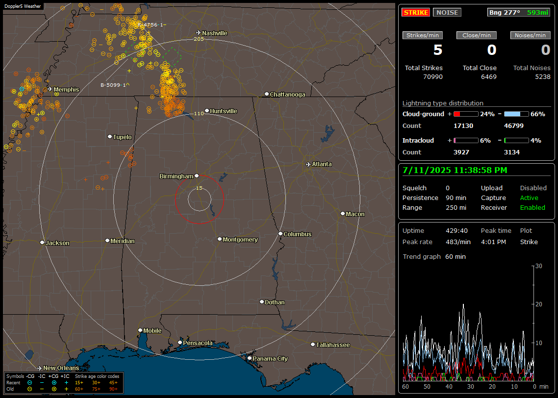Image resolution: width=558 pixels, height=398 pixels.
Task: Click the Total Strikes value 70990
Action: (433, 76)
